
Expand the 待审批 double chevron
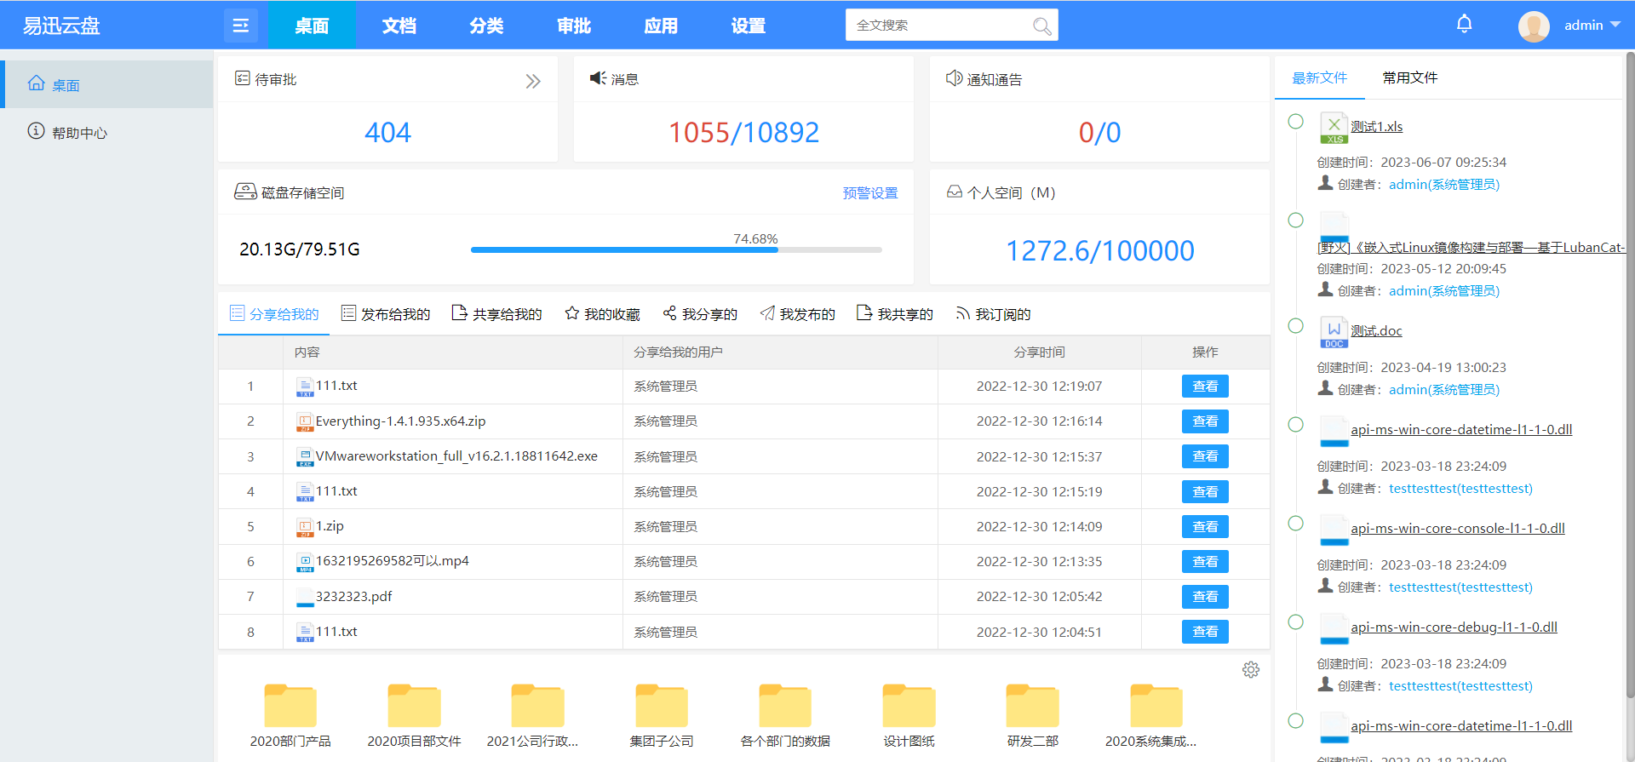(x=533, y=82)
